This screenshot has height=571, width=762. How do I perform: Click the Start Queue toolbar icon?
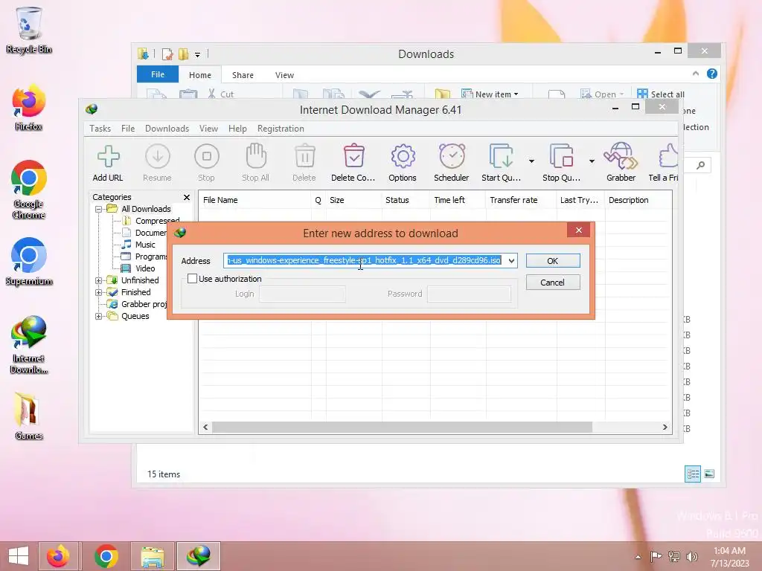point(501,156)
